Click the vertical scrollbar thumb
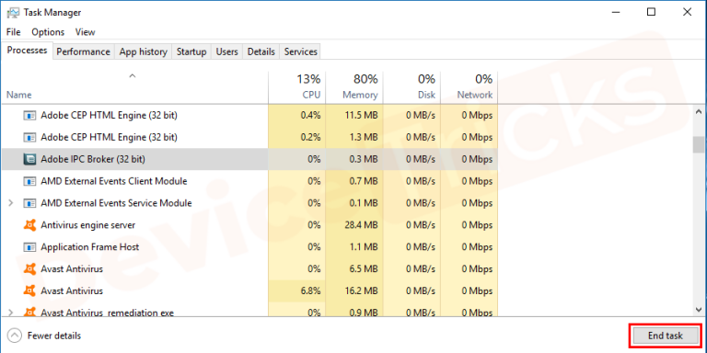The height and width of the screenshot is (353, 707). pos(699,145)
